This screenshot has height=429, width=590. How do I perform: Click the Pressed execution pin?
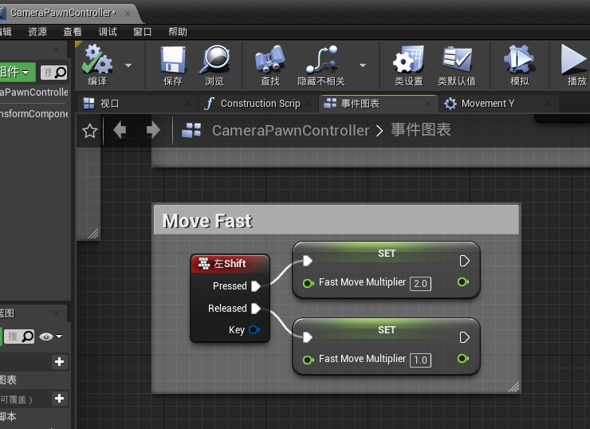click(256, 286)
